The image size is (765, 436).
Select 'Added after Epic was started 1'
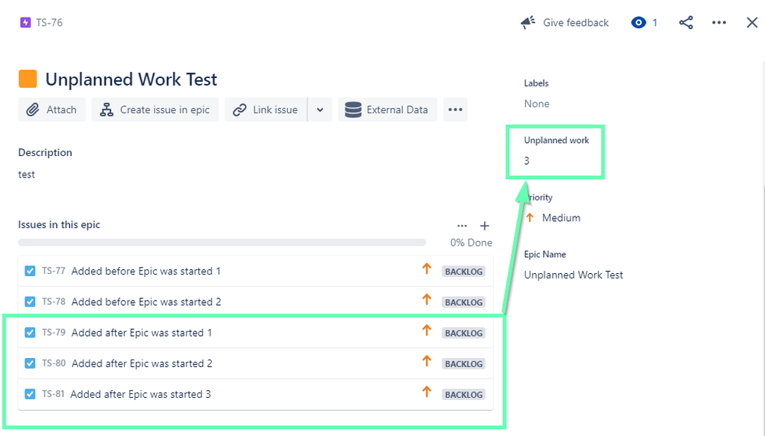pyautogui.click(x=142, y=333)
